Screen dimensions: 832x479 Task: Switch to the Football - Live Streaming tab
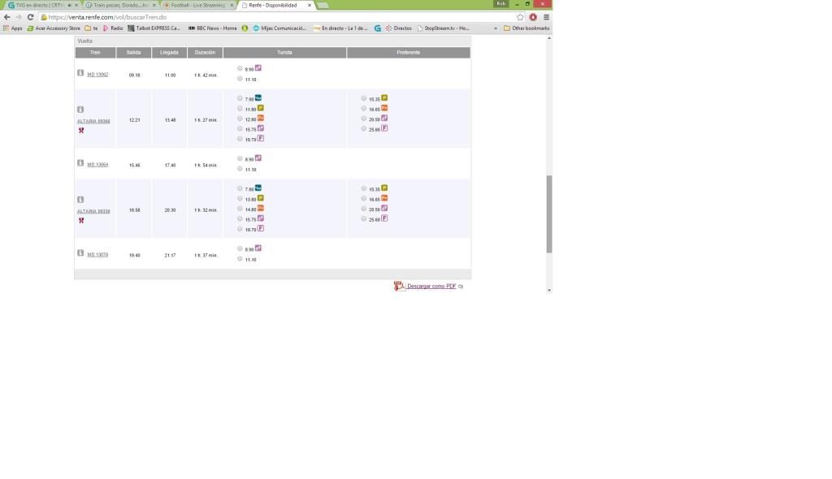[198, 6]
